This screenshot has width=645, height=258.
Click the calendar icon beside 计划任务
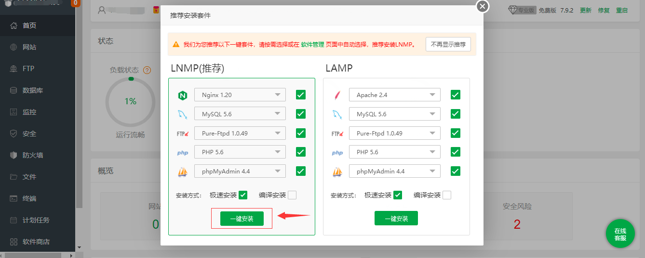coord(13,220)
